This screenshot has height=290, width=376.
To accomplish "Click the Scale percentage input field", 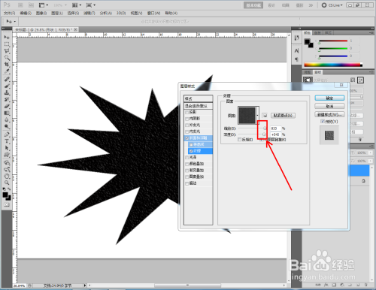I will 275,128.
